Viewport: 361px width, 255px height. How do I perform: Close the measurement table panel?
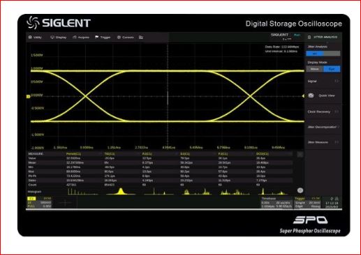(x=300, y=155)
